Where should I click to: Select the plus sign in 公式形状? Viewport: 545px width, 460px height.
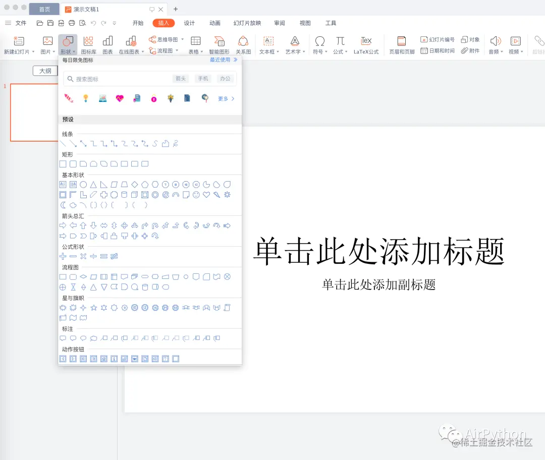(63, 256)
